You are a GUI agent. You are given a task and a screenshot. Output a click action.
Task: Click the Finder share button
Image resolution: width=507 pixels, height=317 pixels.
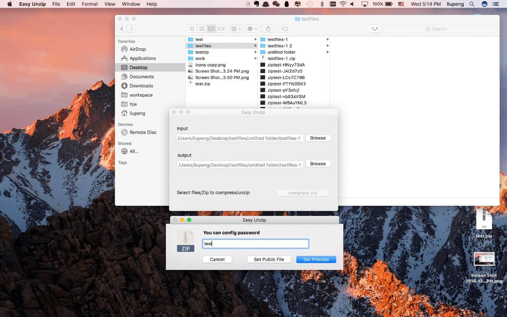(x=268, y=29)
